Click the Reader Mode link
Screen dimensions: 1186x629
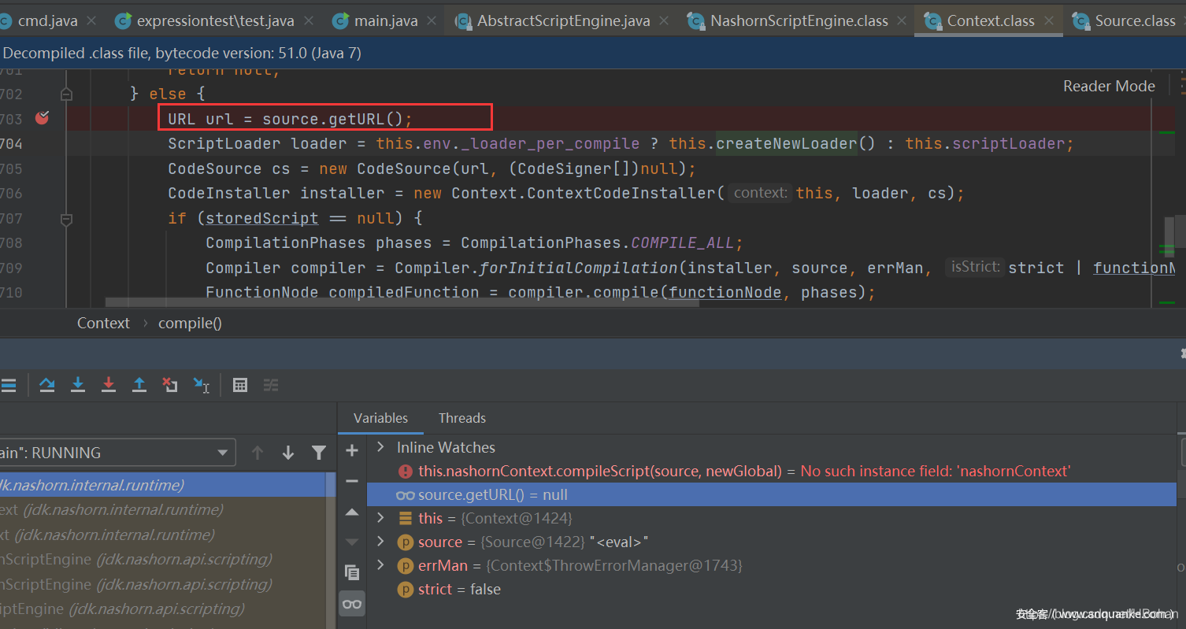pos(1109,86)
